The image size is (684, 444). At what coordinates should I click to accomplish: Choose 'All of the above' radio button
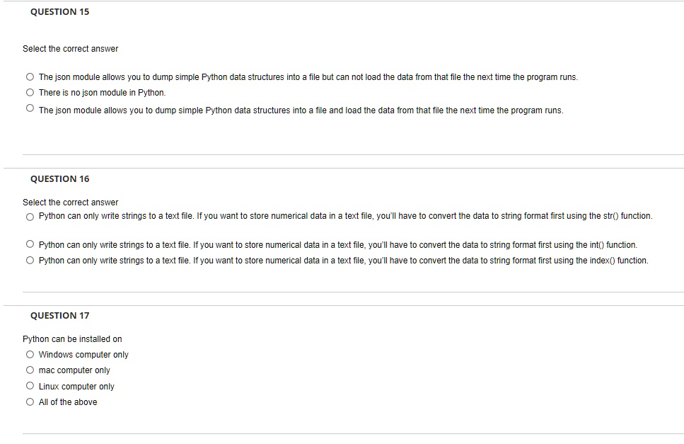click(x=30, y=402)
